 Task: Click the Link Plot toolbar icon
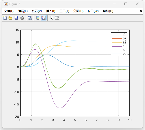30,18
